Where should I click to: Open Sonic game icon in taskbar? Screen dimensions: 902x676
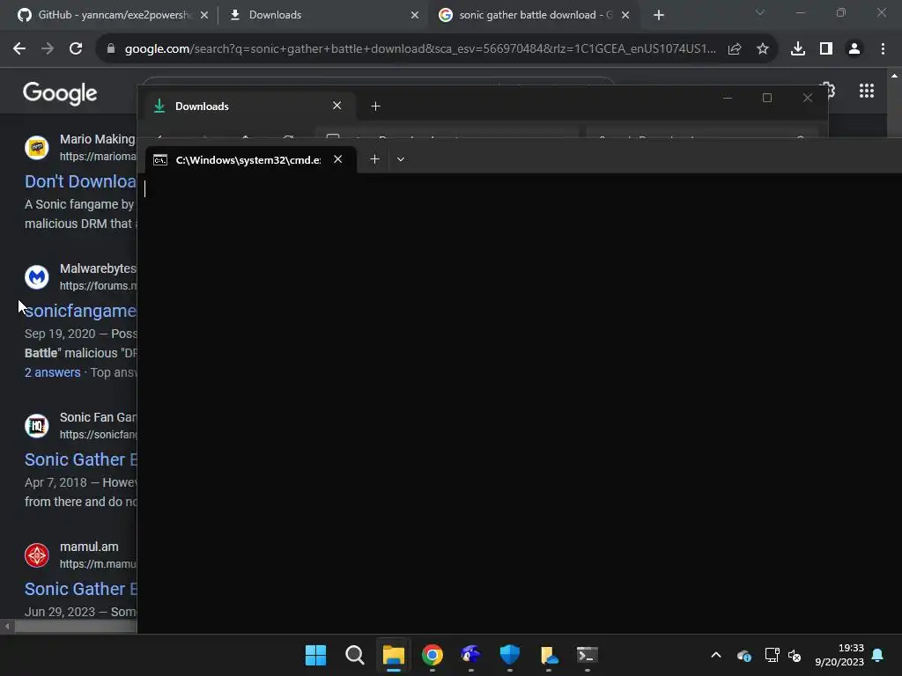pos(470,655)
